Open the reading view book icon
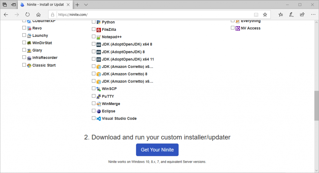Image resolution: width=319 pixels, height=173 pixels. tap(256, 14)
